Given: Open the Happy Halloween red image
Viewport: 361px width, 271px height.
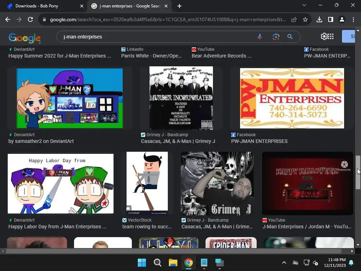Looking at the screenshot, I should click(x=307, y=183).
